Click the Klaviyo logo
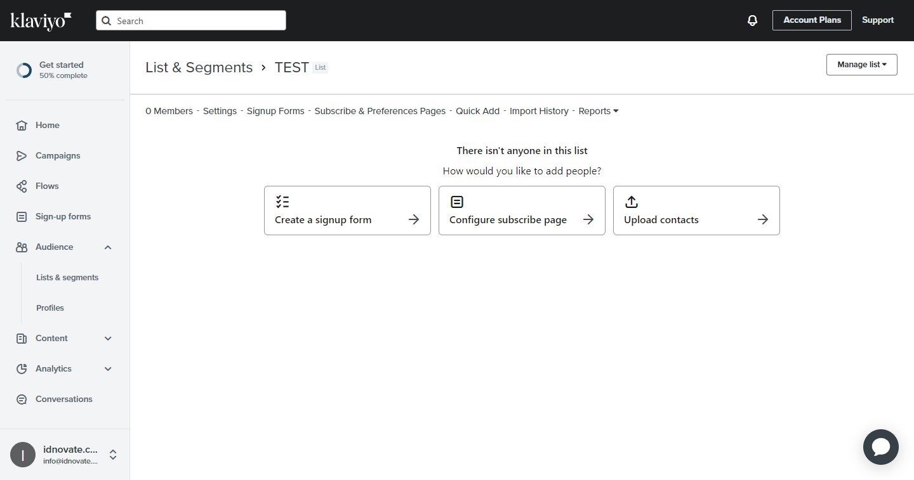Viewport: 914px width, 480px height. pyautogui.click(x=41, y=21)
